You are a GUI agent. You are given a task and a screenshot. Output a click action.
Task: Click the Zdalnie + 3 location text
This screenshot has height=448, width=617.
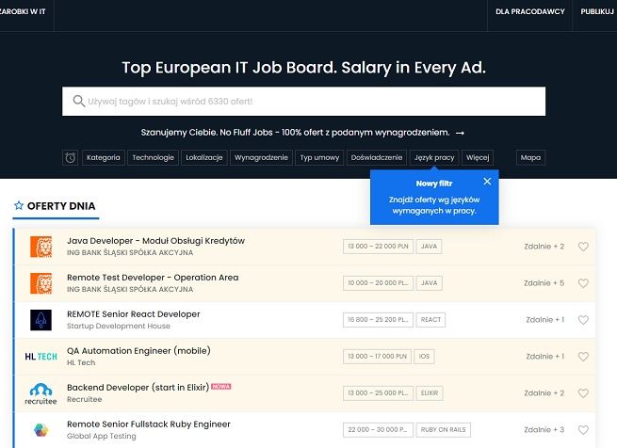(x=544, y=430)
